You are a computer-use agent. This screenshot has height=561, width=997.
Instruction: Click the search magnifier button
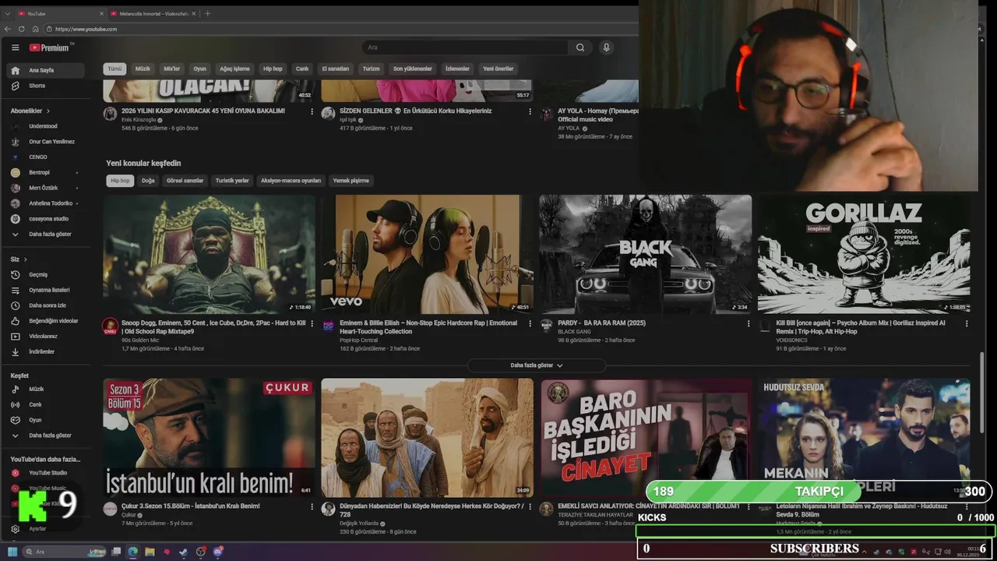click(x=580, y=48)
